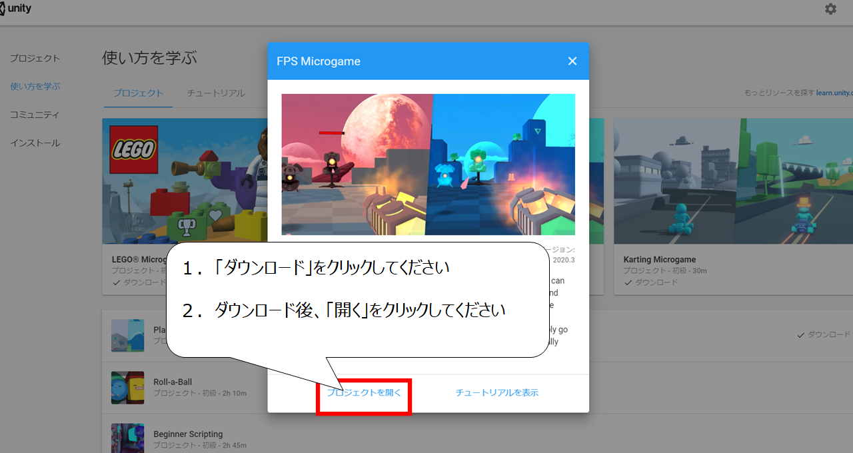Select the Beginner Scripting project title
The width and height of the screenshot is (853, 453).
click(188, 434)
